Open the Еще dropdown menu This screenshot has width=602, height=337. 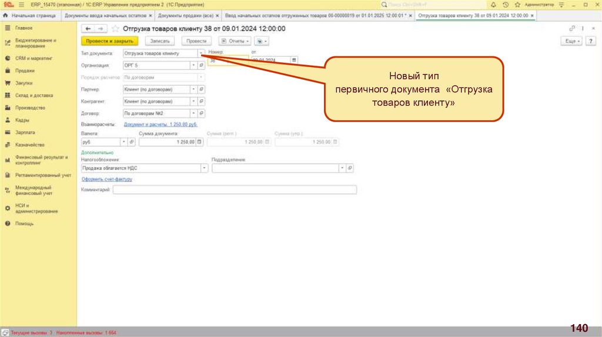click(571, 41)
